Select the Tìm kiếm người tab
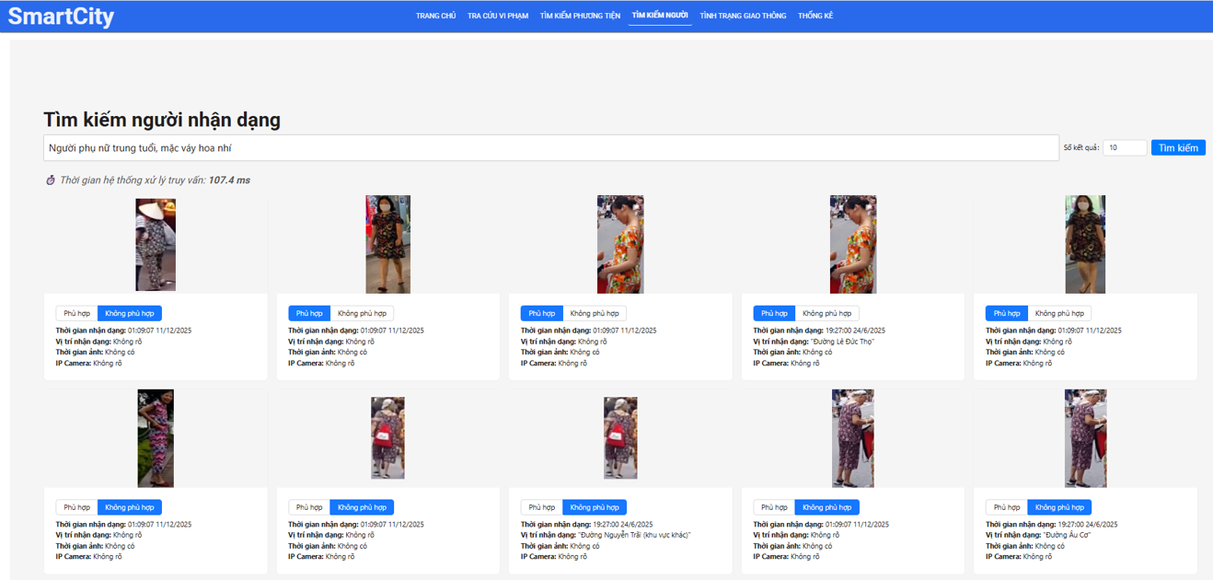 [660, 16]
